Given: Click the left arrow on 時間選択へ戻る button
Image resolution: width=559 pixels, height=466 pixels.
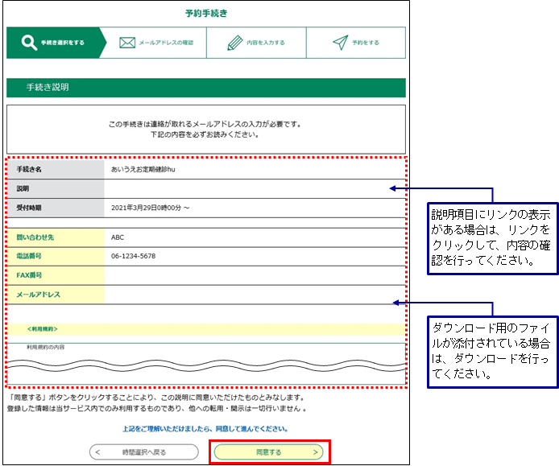Looking at the screenshot, I should [x=98, y=452].
